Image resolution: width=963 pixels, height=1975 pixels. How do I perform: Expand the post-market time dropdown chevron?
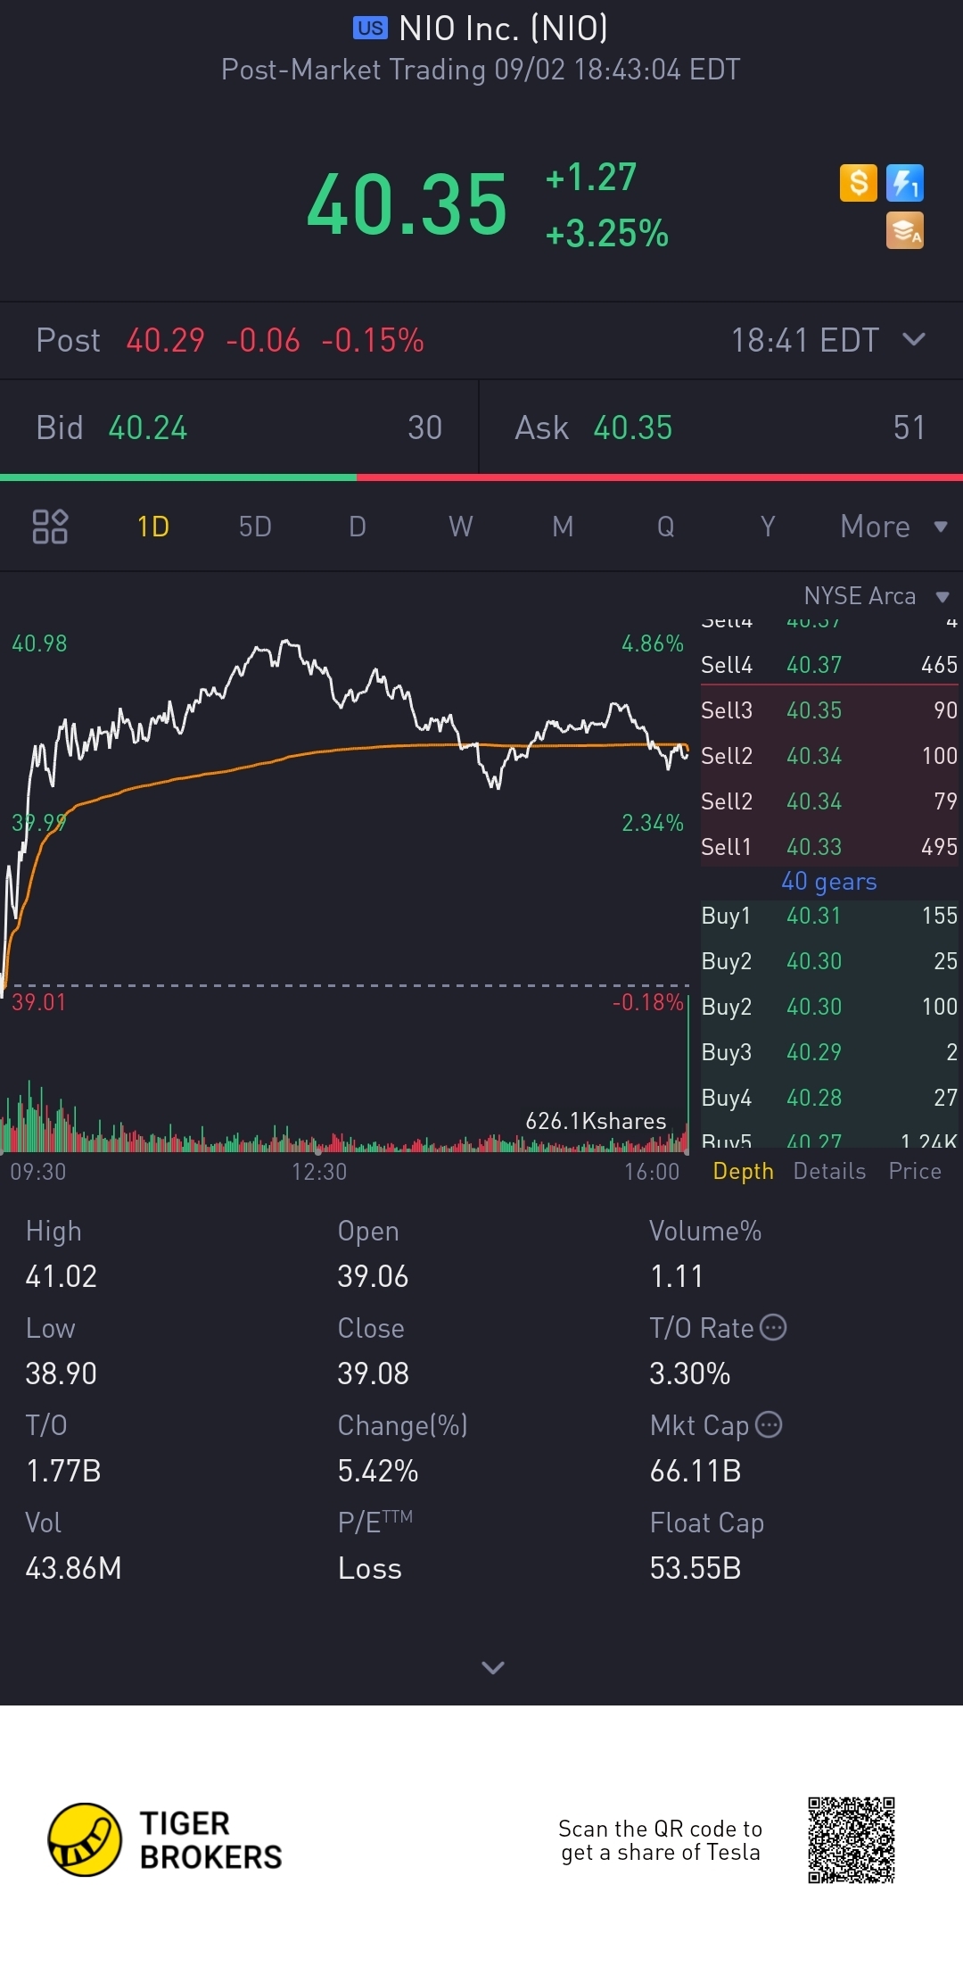(x=913, y=339)
